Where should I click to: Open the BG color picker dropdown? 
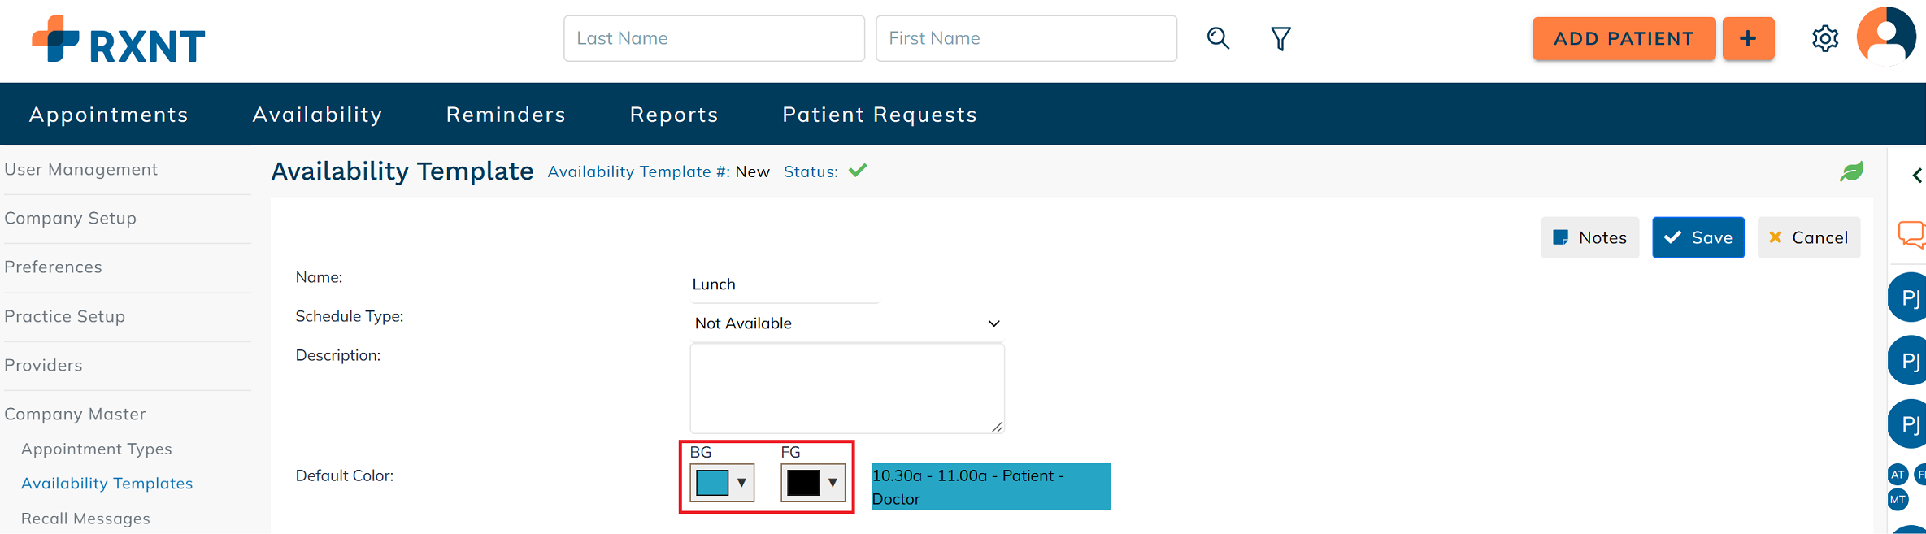pyautogui.click(x=722, y=483)
